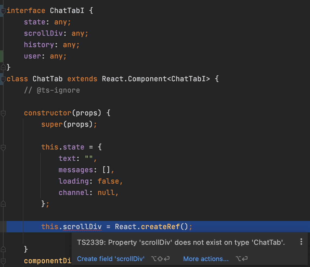
Task: Click the 'loading: false' state property
Action: [91, 181]
